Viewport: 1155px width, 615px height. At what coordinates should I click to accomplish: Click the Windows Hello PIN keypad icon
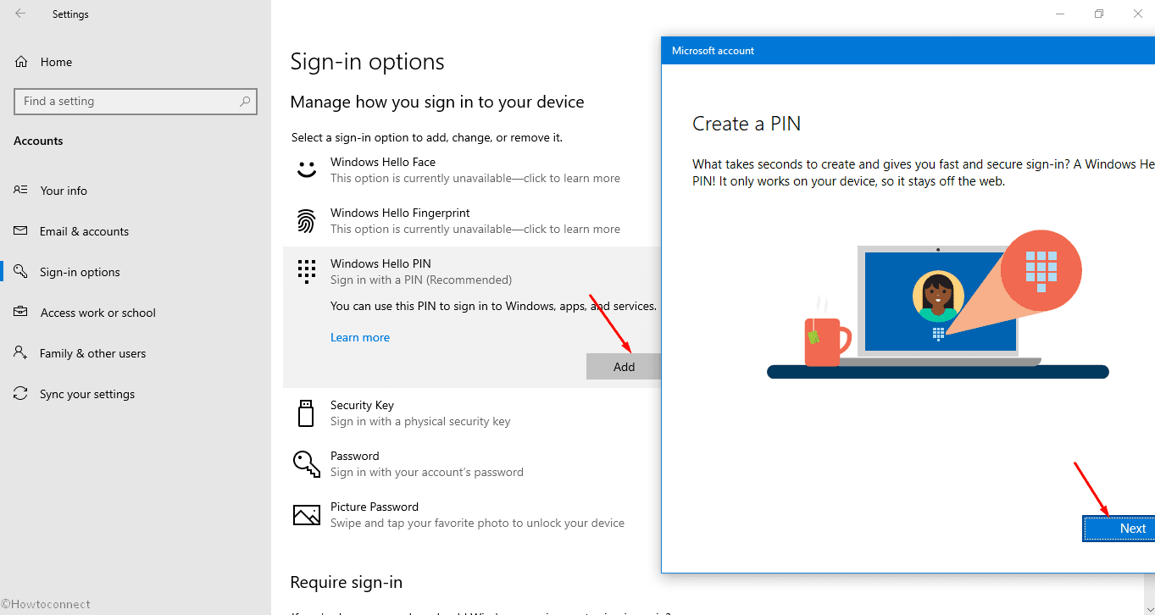pyautogui.click(x=306, y=271)
